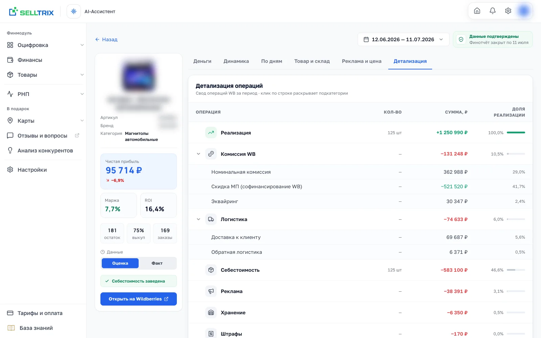
Task: Click the Хранение warehouse icon
Action: pos(211,312)
